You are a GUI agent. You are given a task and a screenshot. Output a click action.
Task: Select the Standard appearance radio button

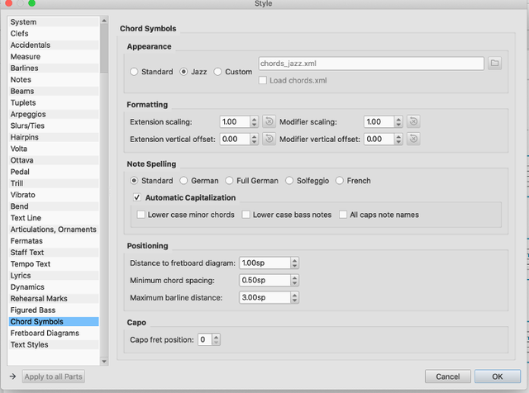point(134,72)
